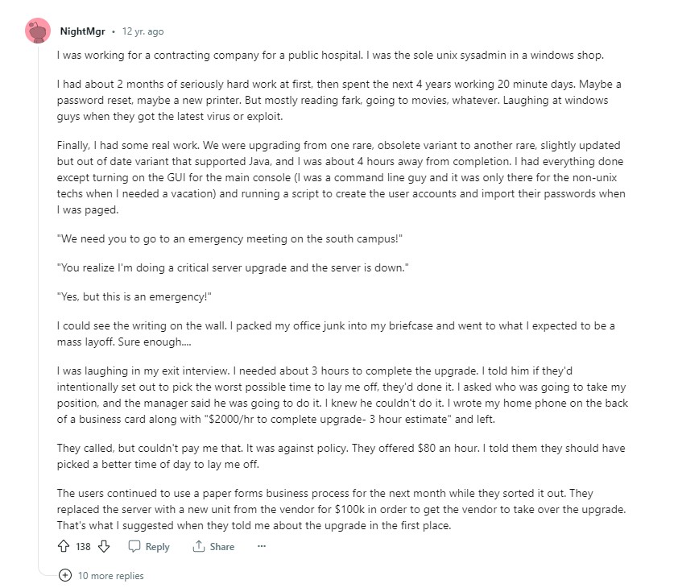Click the "Yes, but this is an emergency!" line
This screenshot has height=588, width=678.
pos(134,296)
